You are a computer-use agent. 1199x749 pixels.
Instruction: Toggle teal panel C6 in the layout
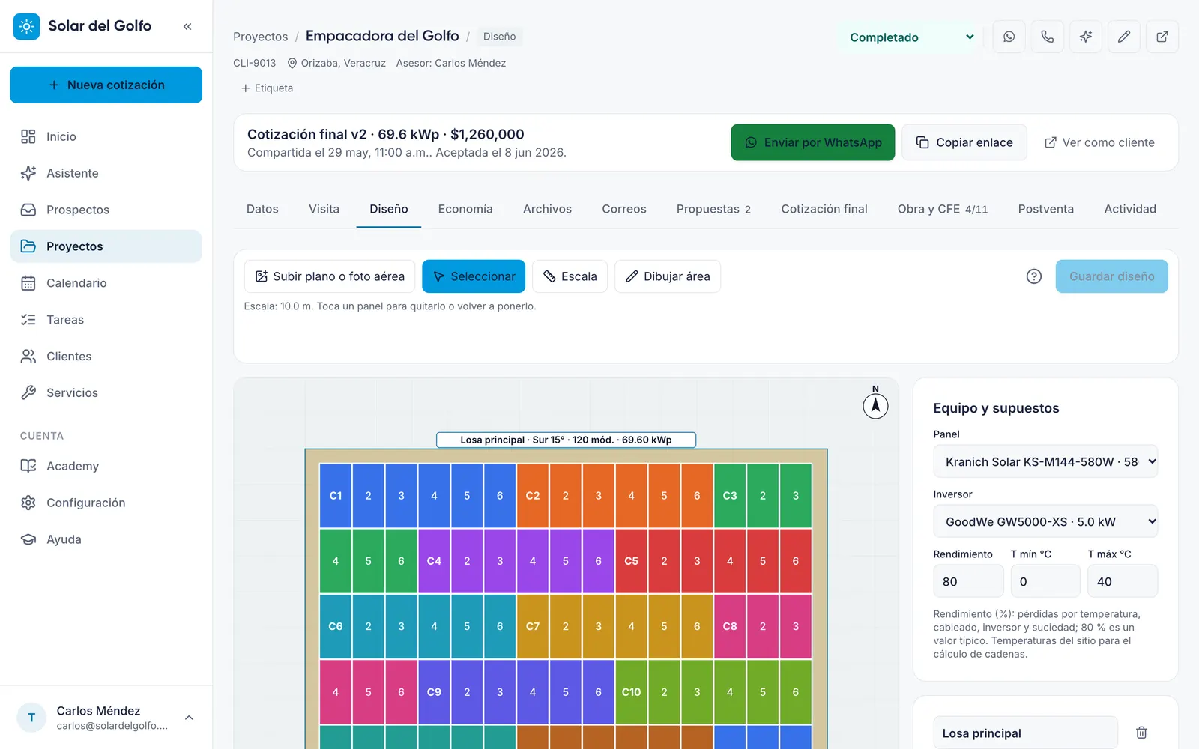coord(336,626)
